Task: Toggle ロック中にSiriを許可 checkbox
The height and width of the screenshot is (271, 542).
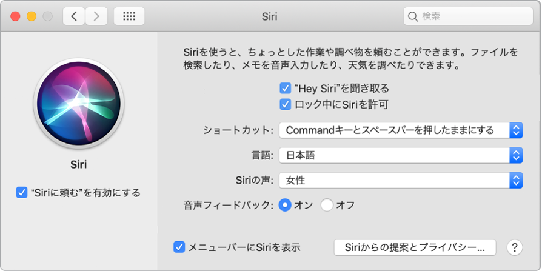Action: (x=285, y=104)
